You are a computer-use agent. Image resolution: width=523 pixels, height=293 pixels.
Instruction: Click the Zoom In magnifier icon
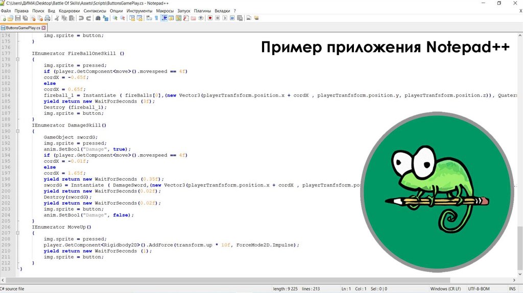point(115,18)
